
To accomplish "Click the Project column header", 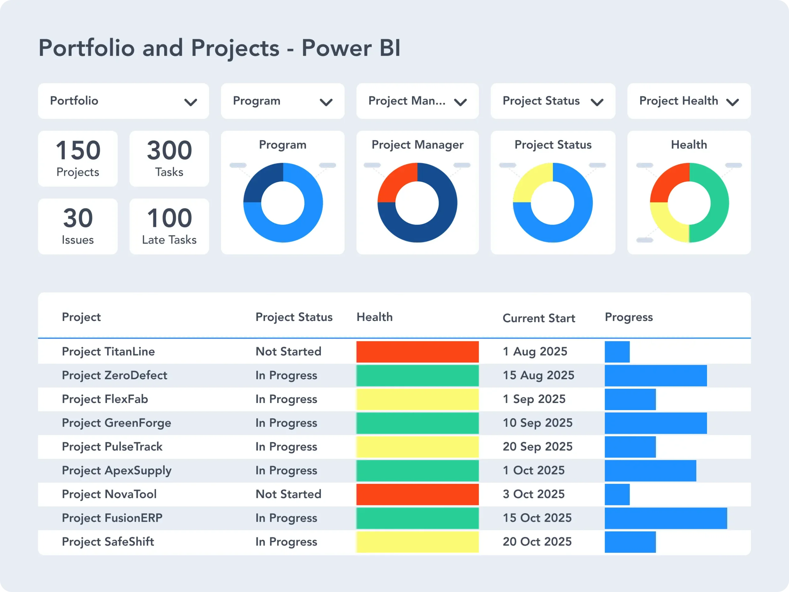I will (x=81, y=317).
